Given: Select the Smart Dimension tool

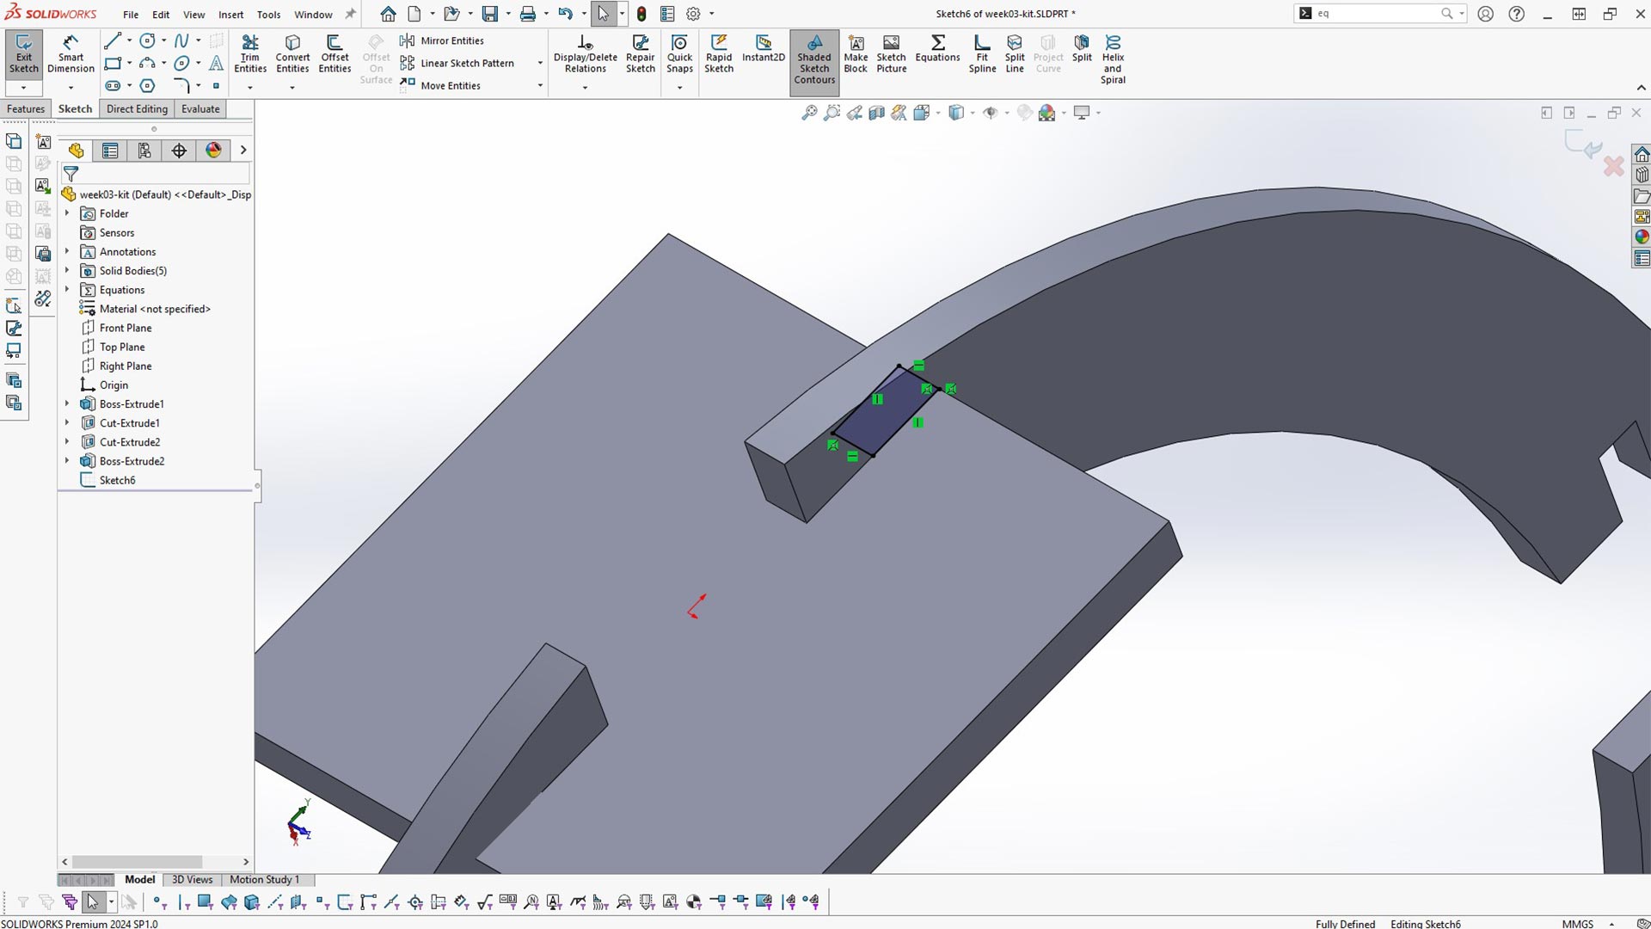Looking at the screenshot, I should pos(71,54).
